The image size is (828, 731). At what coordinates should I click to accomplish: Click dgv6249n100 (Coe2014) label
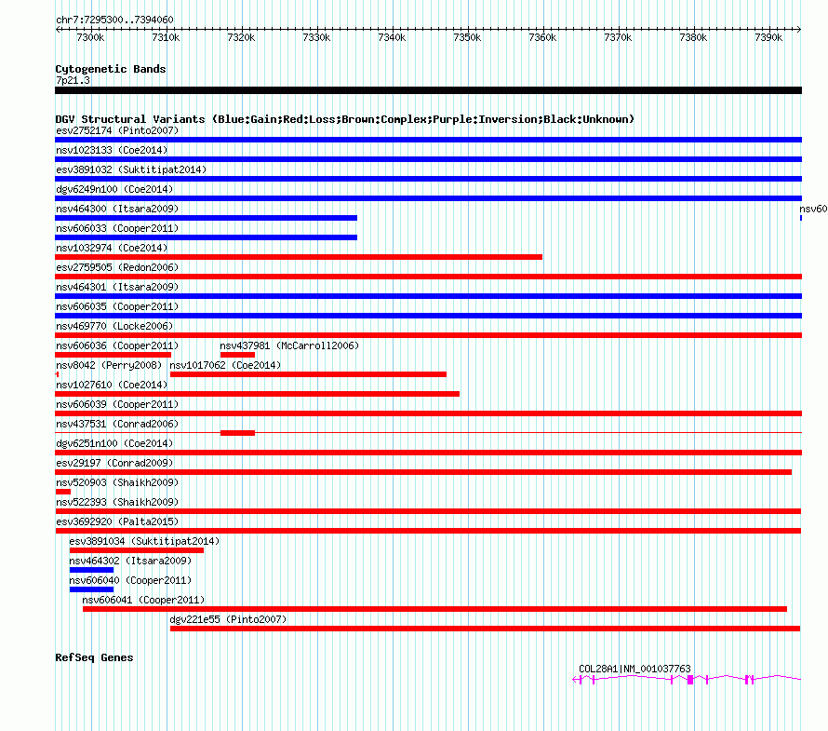114,189
